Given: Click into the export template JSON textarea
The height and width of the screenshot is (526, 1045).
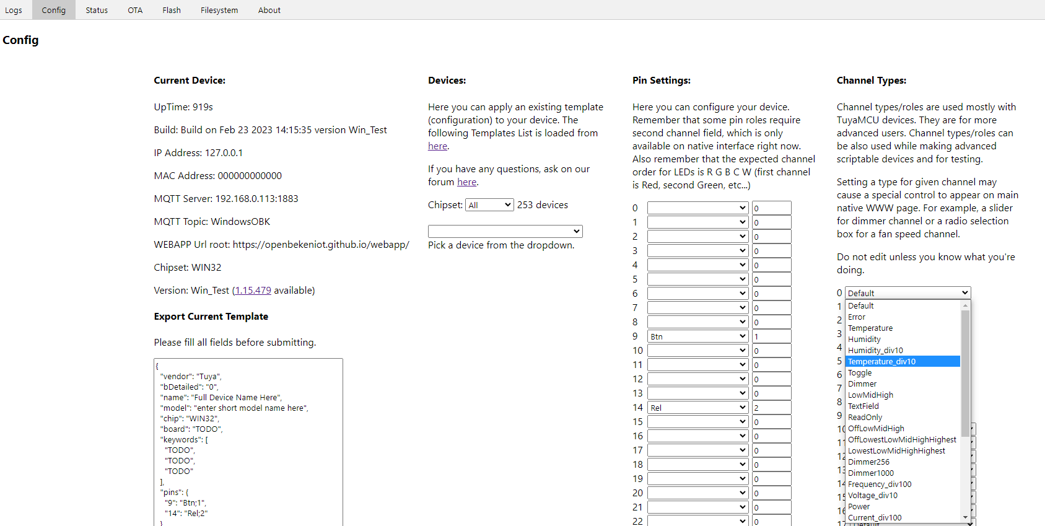Looking at the screenshot, I should [x=248, y=442].
